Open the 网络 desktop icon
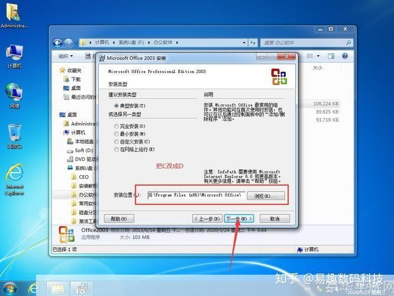The height and width of the screenshot is (296, 394). (14, 96)
